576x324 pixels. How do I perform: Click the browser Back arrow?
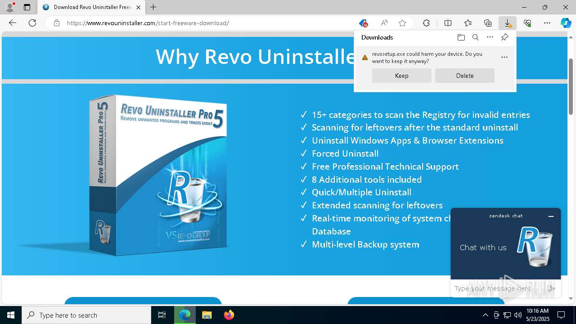point(13,23)
